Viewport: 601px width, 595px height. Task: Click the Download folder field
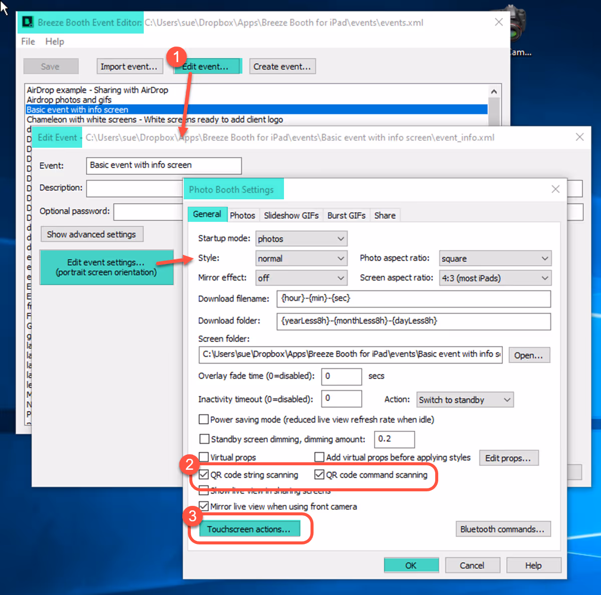point(414,322)
